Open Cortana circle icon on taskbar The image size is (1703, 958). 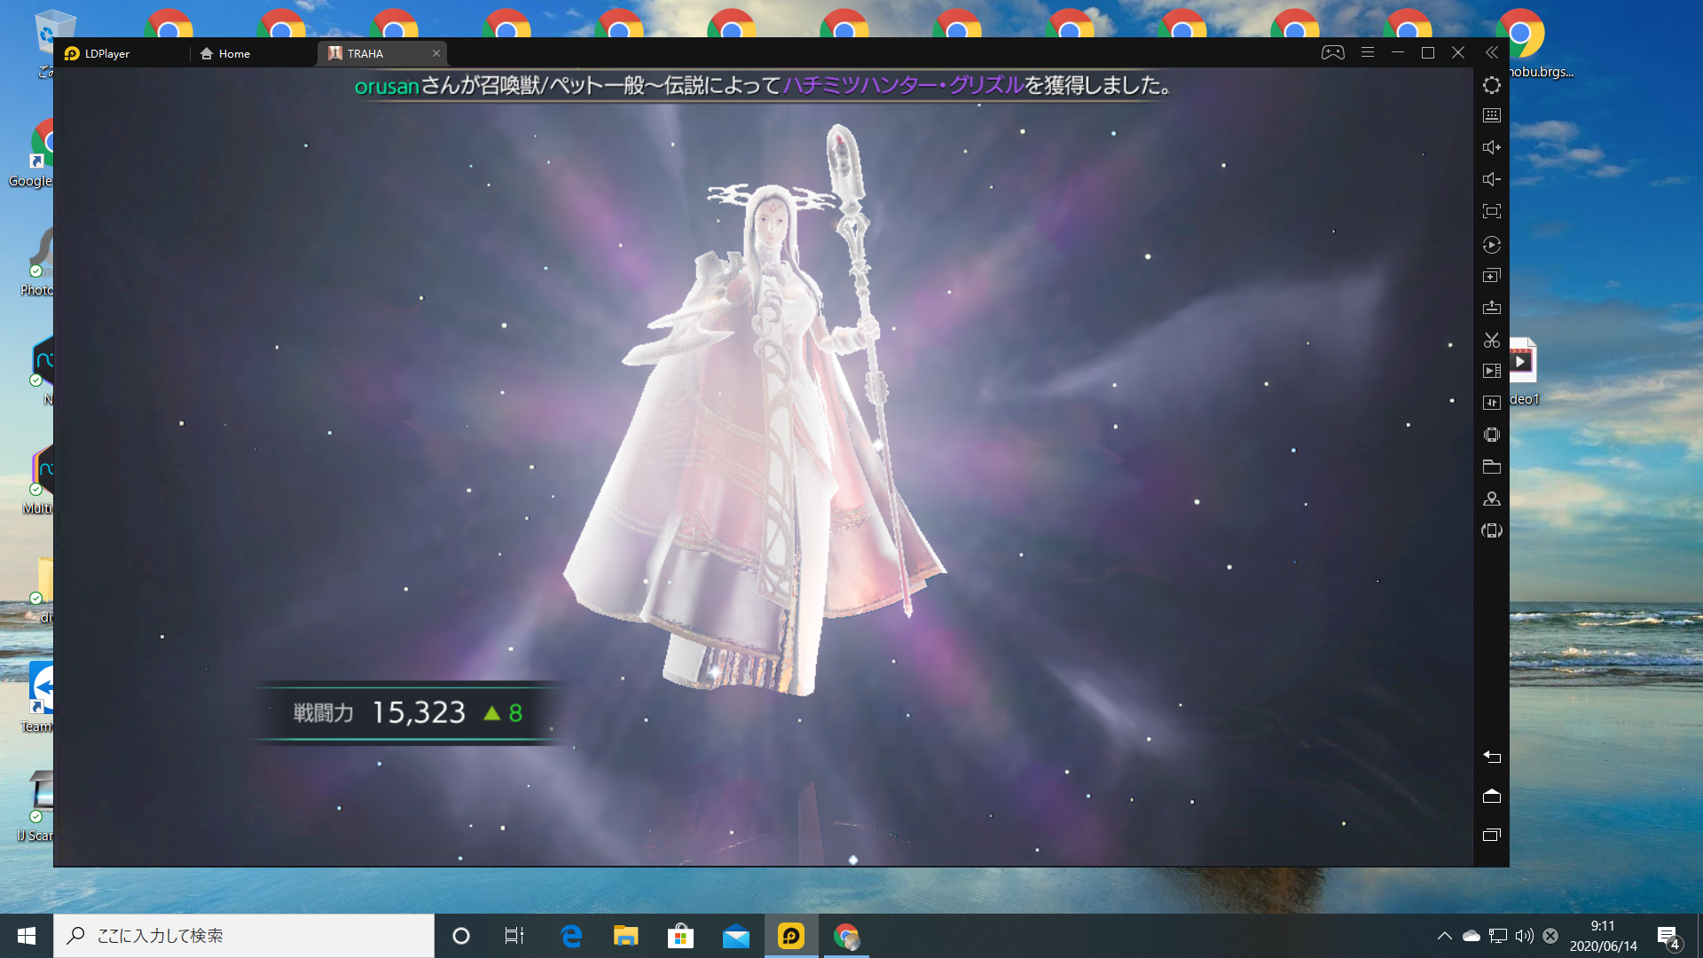pyautogui.click(x=461, y=936)
